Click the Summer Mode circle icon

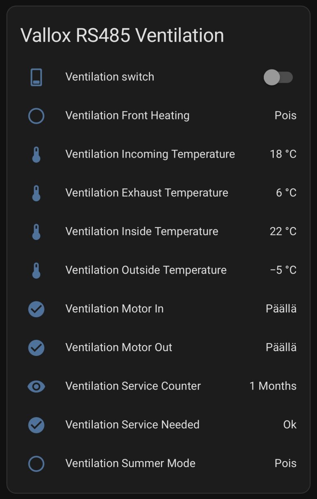[x=36, y=464]
